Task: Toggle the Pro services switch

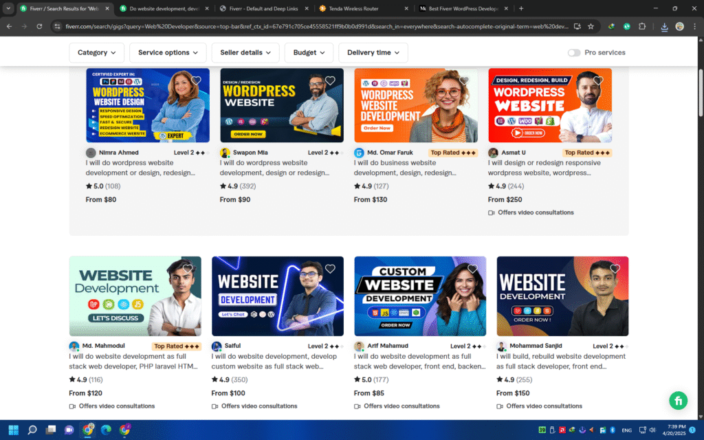Action: tap(574, 53)
